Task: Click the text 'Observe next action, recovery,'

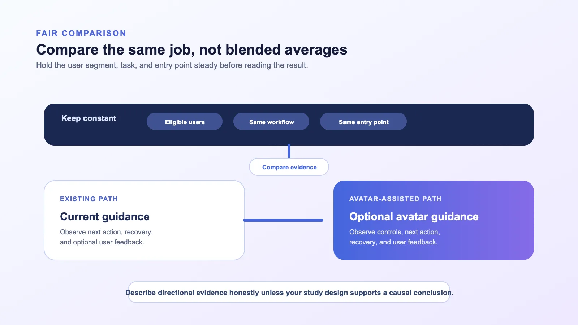Action: pyautogui.click(x=107, y=232)
